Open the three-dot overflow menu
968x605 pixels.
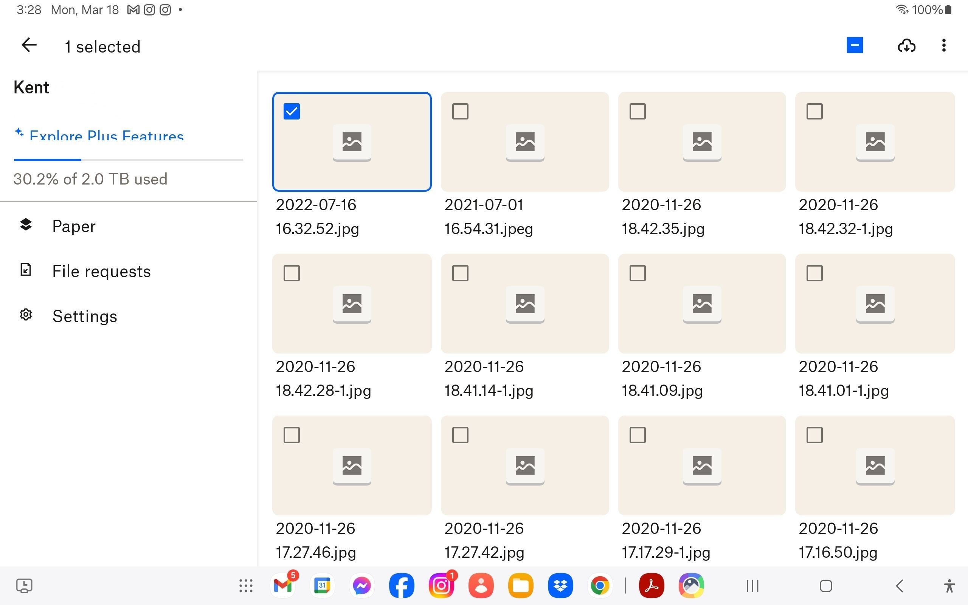(x=943, y=46)
